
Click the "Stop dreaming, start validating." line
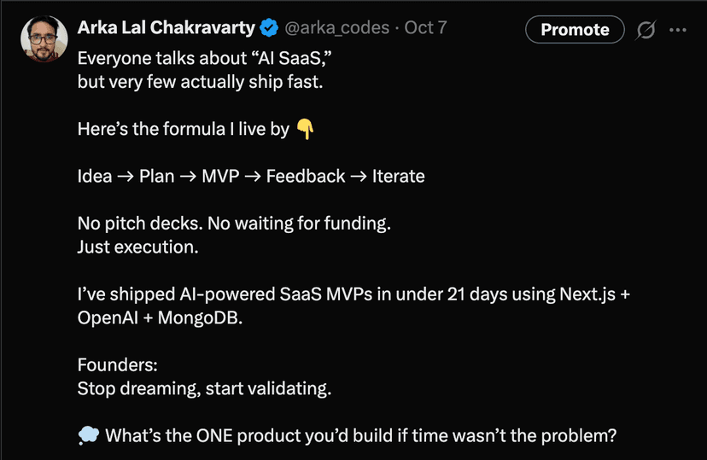coord(203,388)
